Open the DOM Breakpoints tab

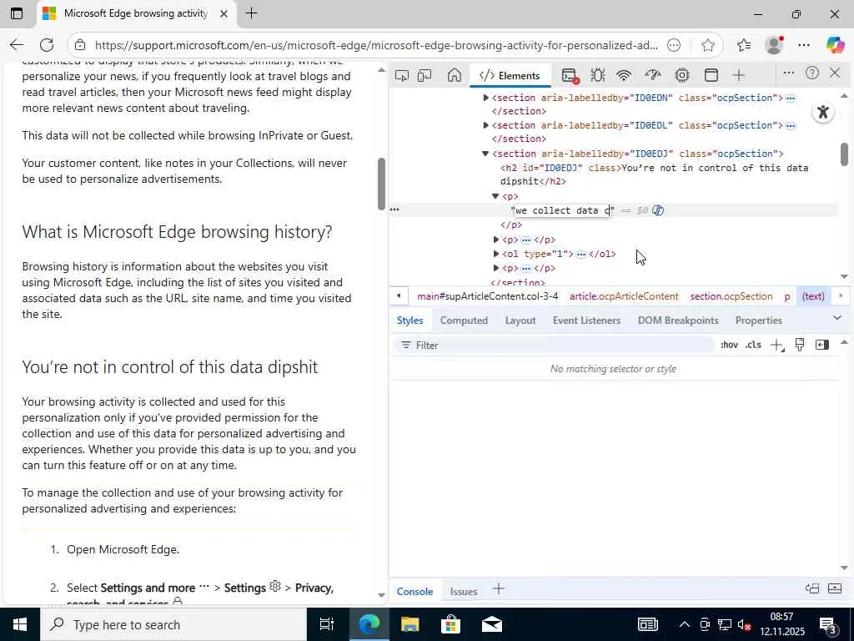(678, 320)
